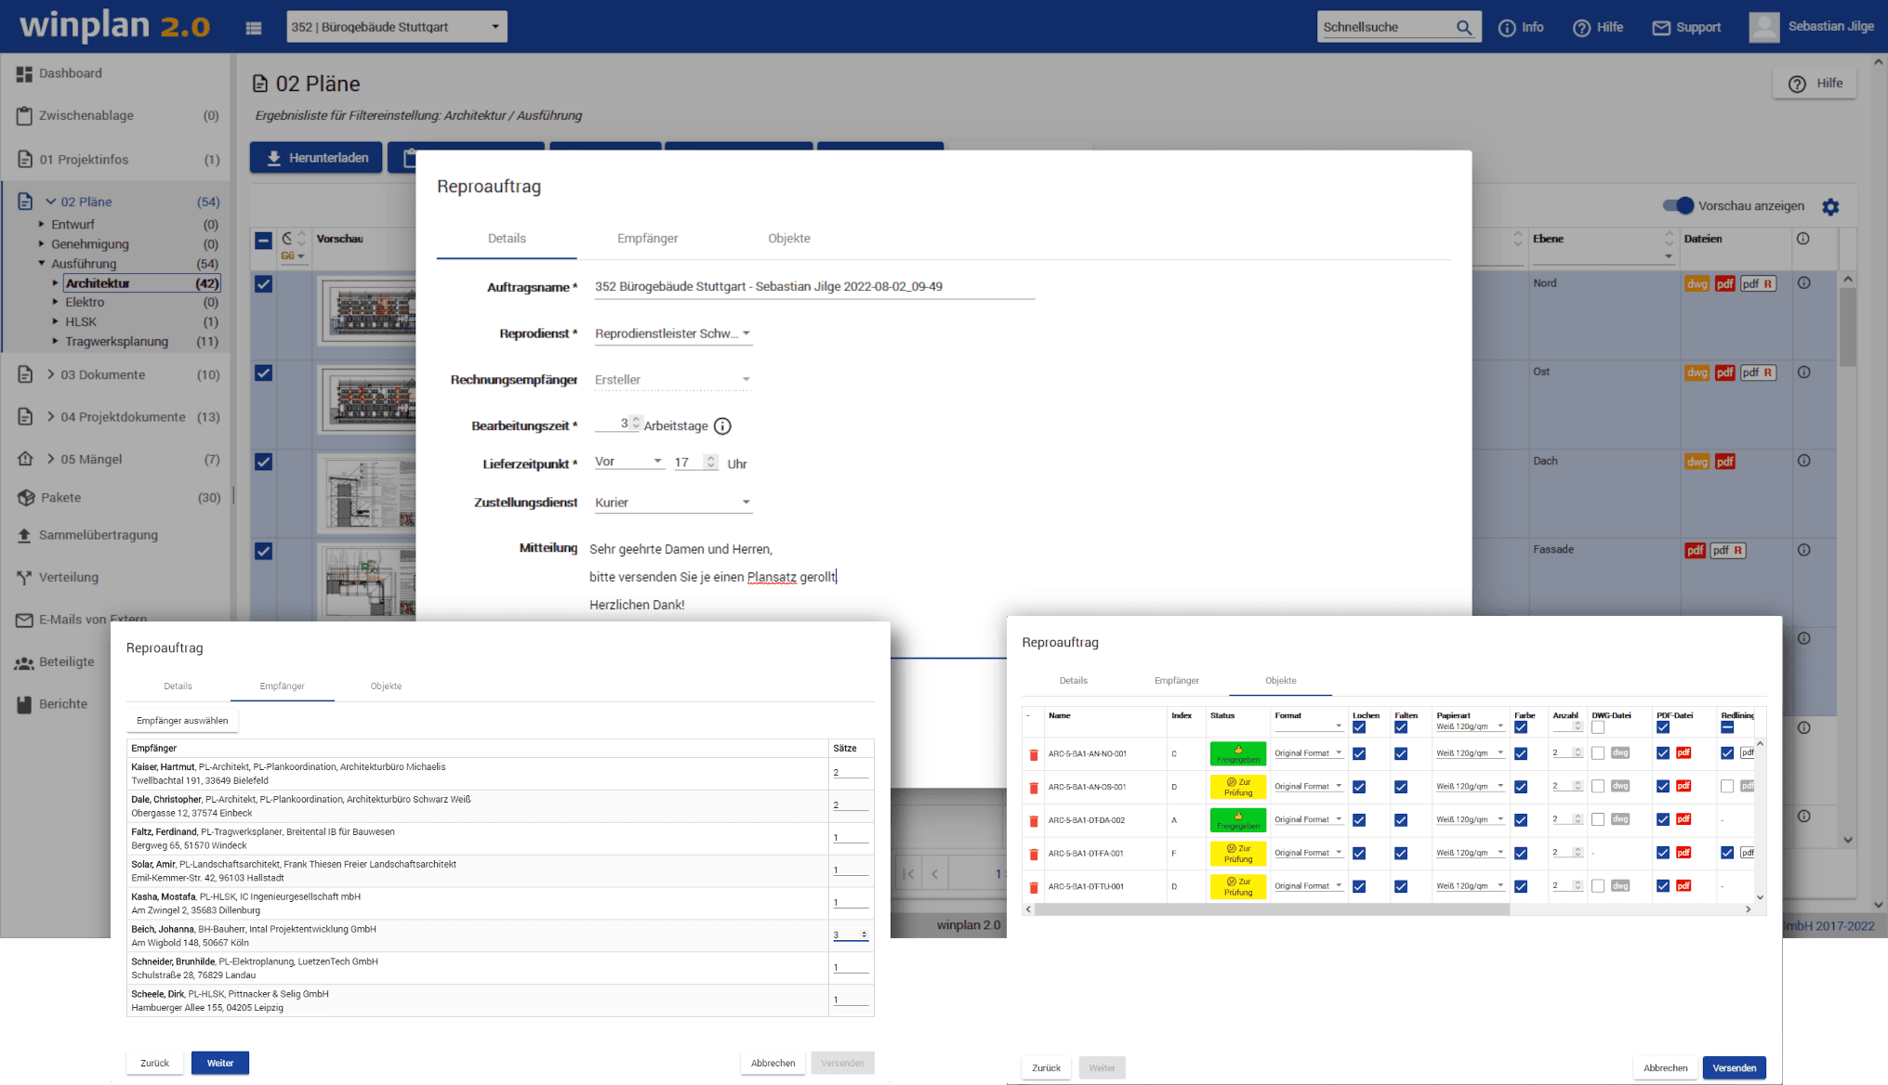Expand the Tragwerksplanung subfolder
This screenshot has height=1085, width=1888.
pos(56,341)
